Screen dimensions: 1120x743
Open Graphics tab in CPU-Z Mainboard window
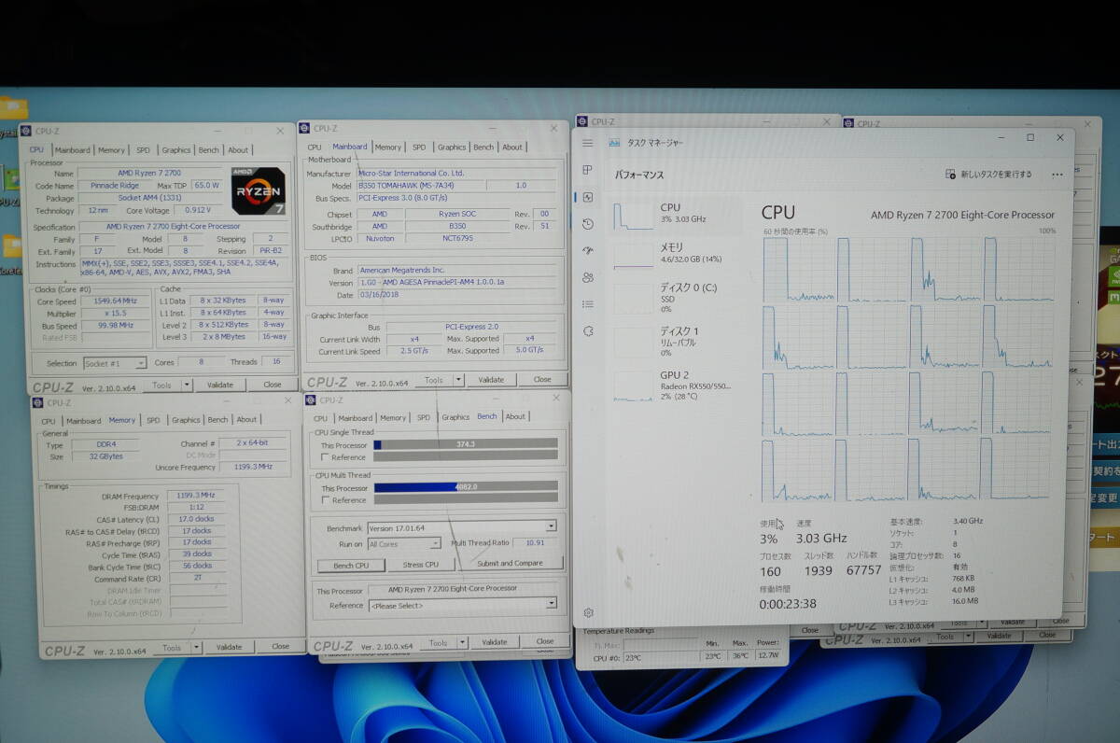tap(451, 147)
